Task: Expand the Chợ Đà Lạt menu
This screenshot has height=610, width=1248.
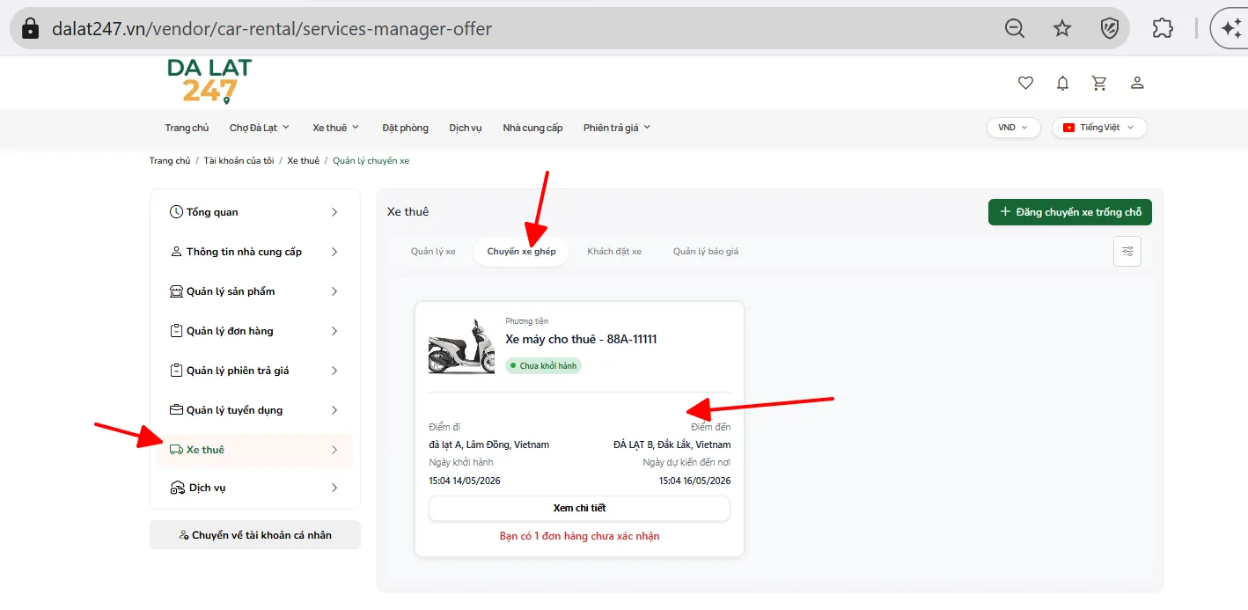Action: [260, 128]
